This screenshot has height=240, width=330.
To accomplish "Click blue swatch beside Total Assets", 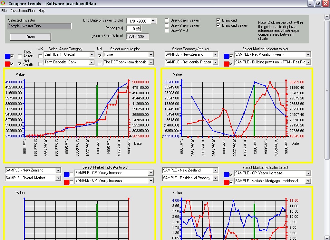I will tap(7, 56).
